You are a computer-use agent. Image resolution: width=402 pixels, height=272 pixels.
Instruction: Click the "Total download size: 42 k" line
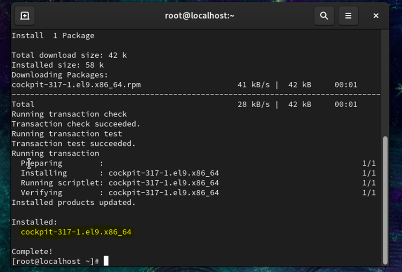[64, 55]
